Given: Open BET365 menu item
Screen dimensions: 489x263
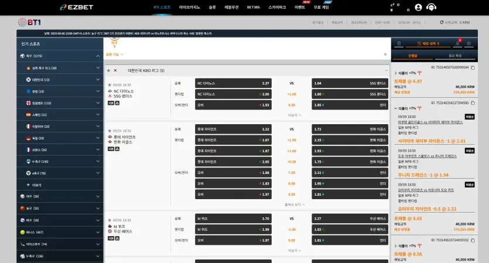Looking at the screenshot, I should pyautogui.click(x=253, y=7).
